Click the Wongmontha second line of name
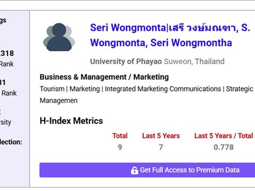This screenshot has height=191, width=255. click(x=161, y=43)
